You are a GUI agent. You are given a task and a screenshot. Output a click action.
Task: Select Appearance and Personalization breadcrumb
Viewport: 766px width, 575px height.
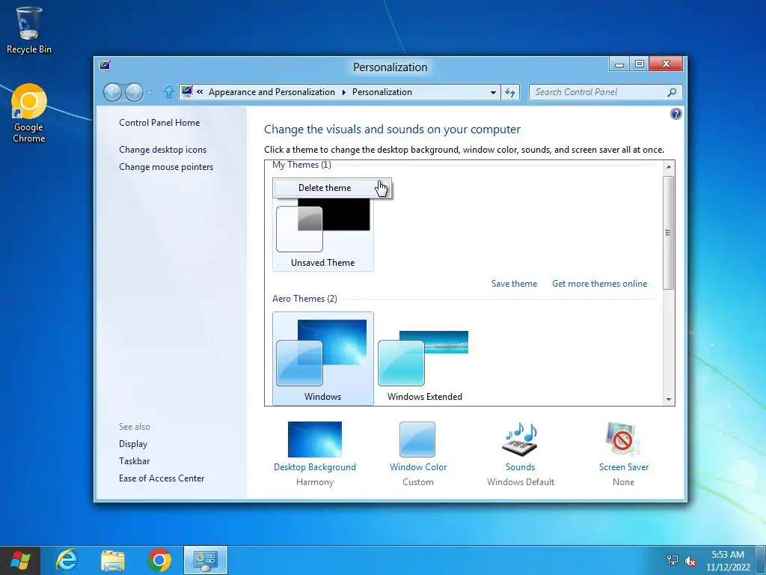pyautogui.click(x=272, y=92)
